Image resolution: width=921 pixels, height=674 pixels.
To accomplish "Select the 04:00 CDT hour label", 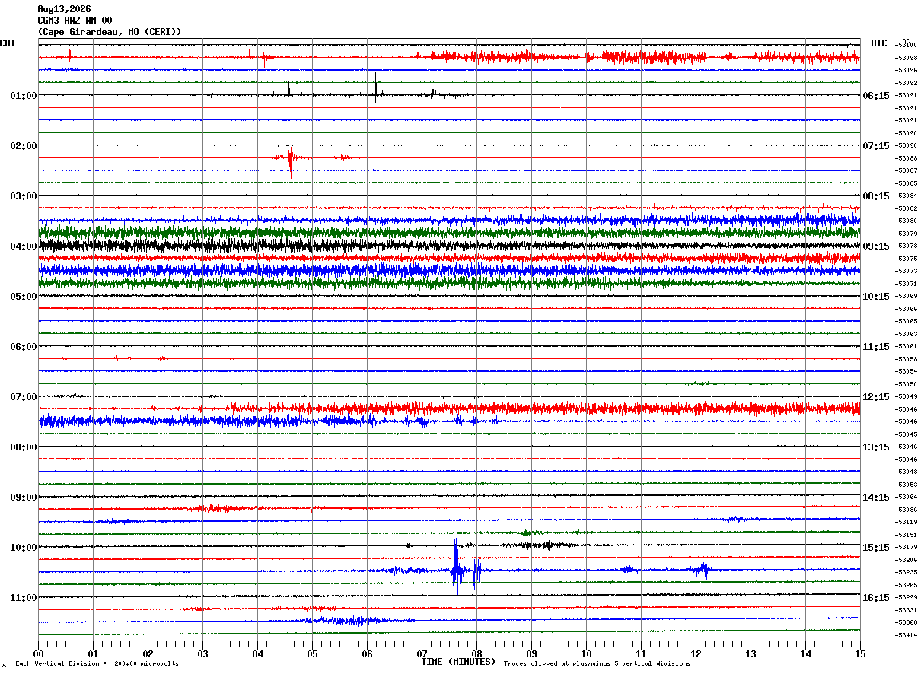I will [24, 246].
